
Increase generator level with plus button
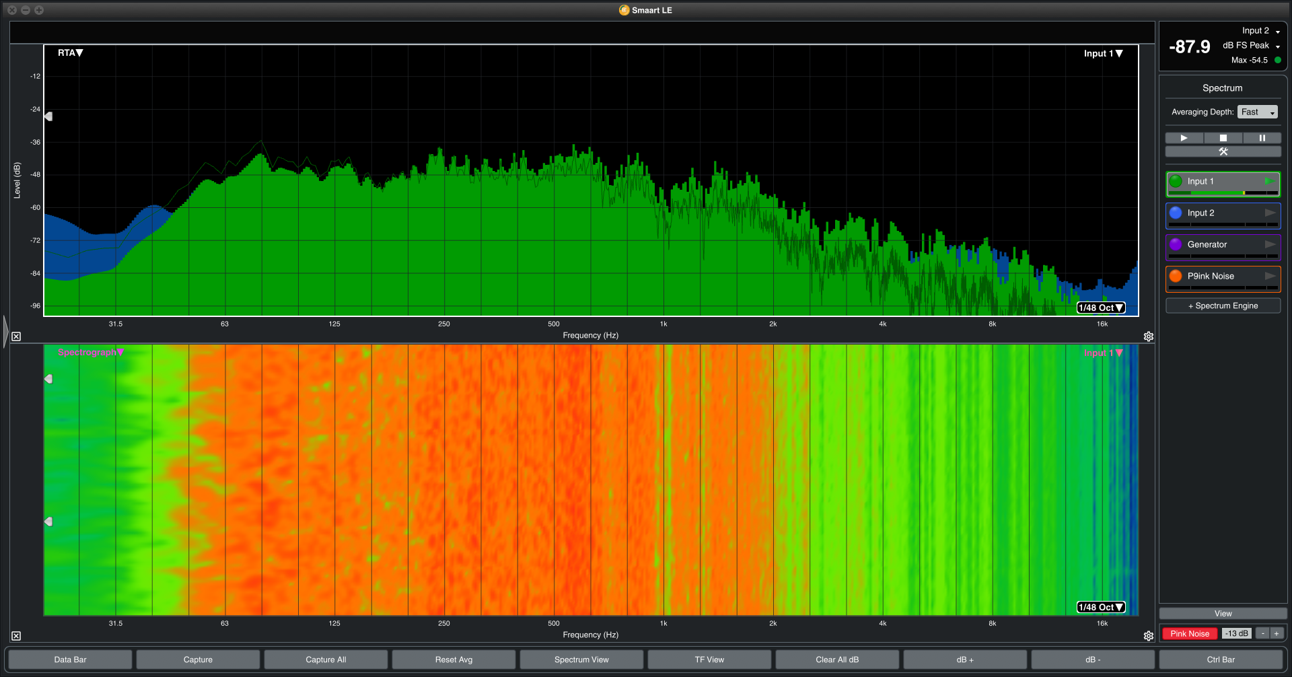1277,633
